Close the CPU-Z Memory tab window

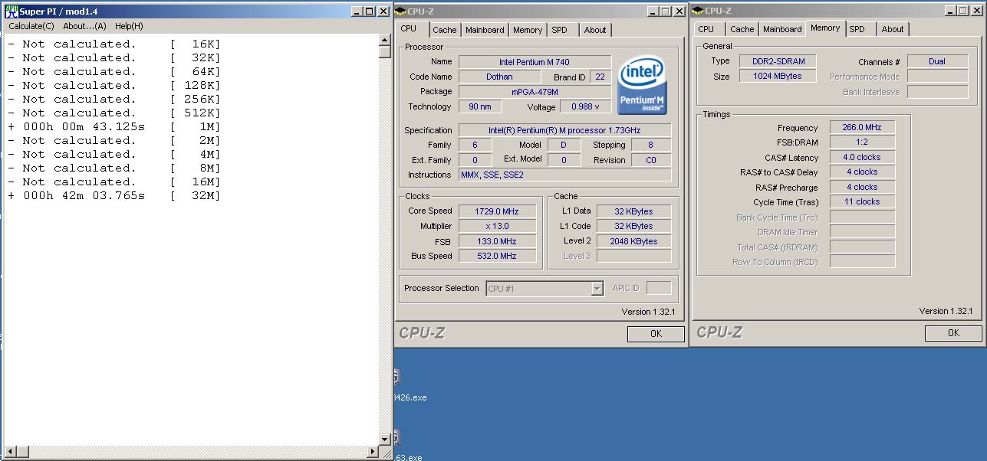975,11
